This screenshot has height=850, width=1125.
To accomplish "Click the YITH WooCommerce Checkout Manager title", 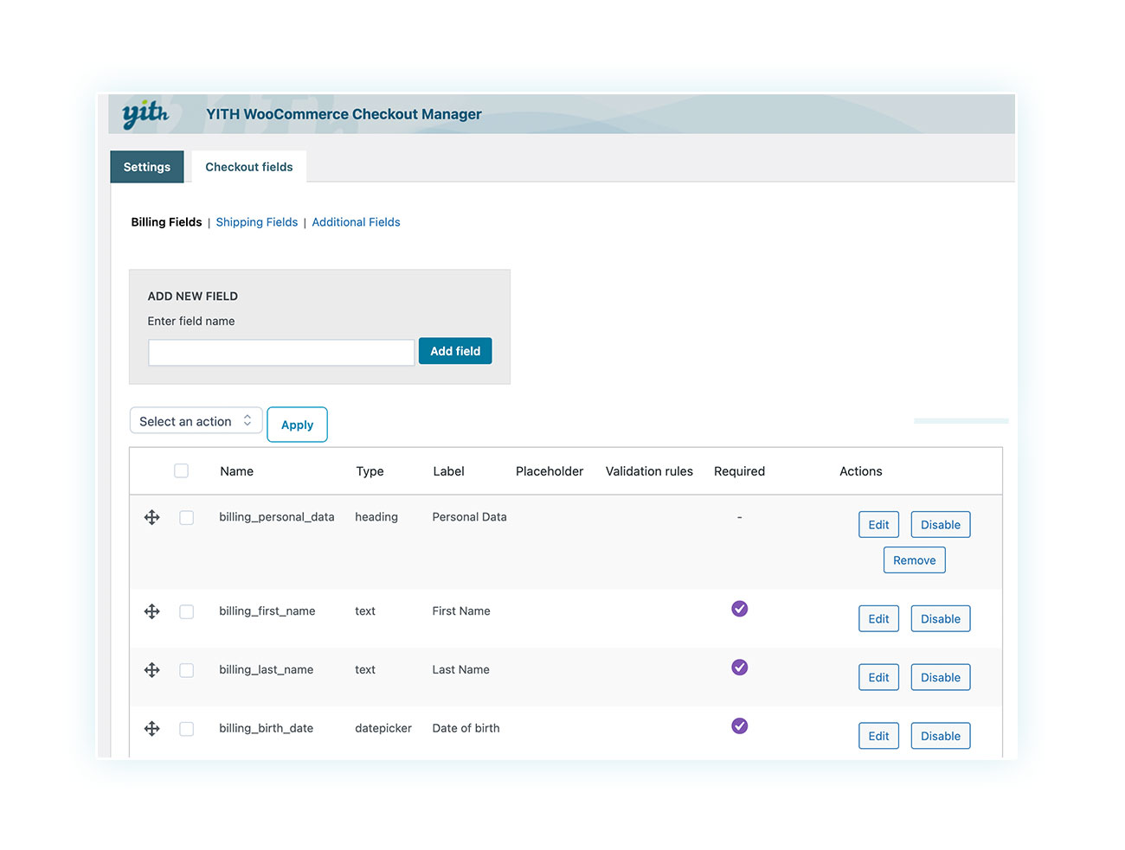I will [344, 114].
